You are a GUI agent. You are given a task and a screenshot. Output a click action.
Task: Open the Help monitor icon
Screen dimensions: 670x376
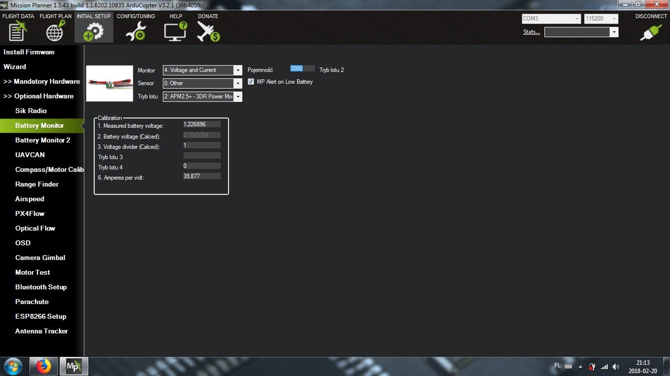point(176,31)
